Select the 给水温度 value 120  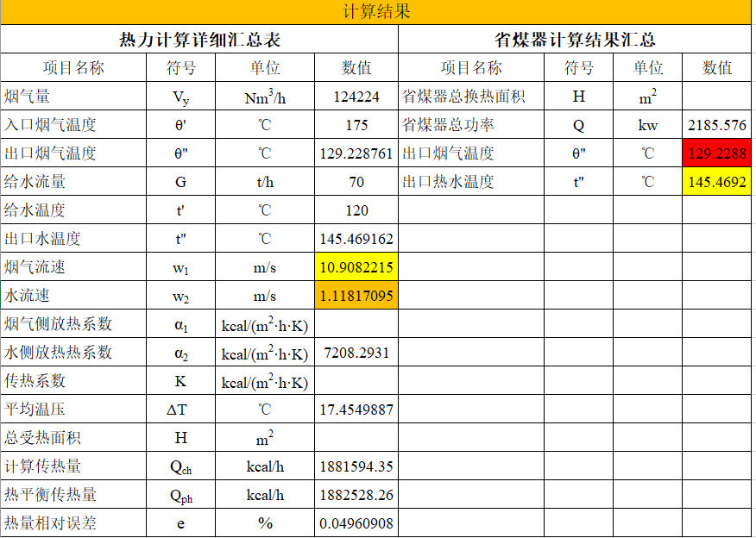pos(356,210)
